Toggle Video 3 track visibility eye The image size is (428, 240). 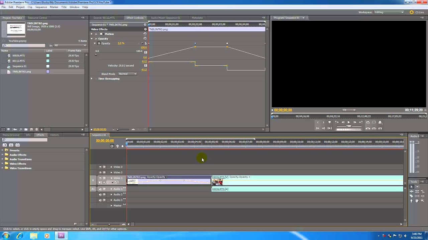click(100, 167)
